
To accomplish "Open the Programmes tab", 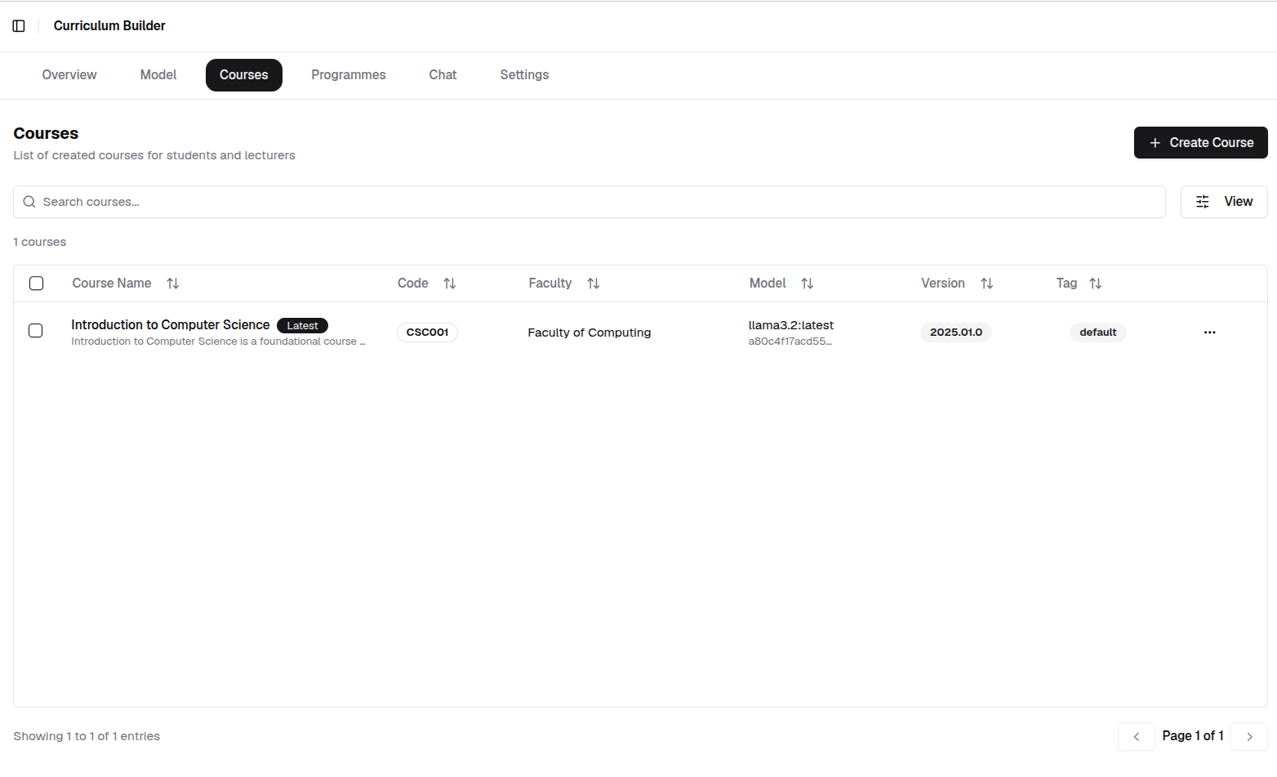I will pos(349,75).
